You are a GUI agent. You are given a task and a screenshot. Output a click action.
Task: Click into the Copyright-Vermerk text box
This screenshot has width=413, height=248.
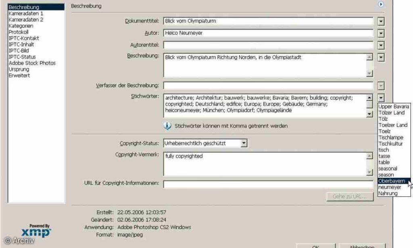point(265,164)
